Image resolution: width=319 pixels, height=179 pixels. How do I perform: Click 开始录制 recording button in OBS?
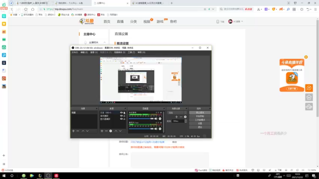(200, 116)
